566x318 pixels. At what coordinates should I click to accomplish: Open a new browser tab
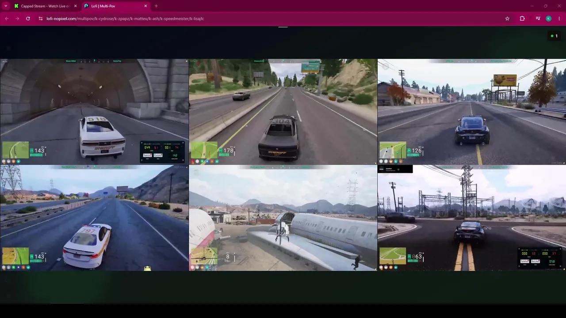point(156,6)
